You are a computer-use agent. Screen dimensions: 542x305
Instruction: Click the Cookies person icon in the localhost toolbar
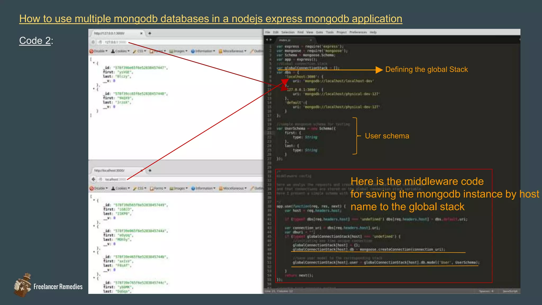[x=113, y=189]
